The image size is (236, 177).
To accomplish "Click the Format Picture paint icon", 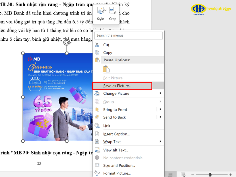I will click(x=97, y=173).
